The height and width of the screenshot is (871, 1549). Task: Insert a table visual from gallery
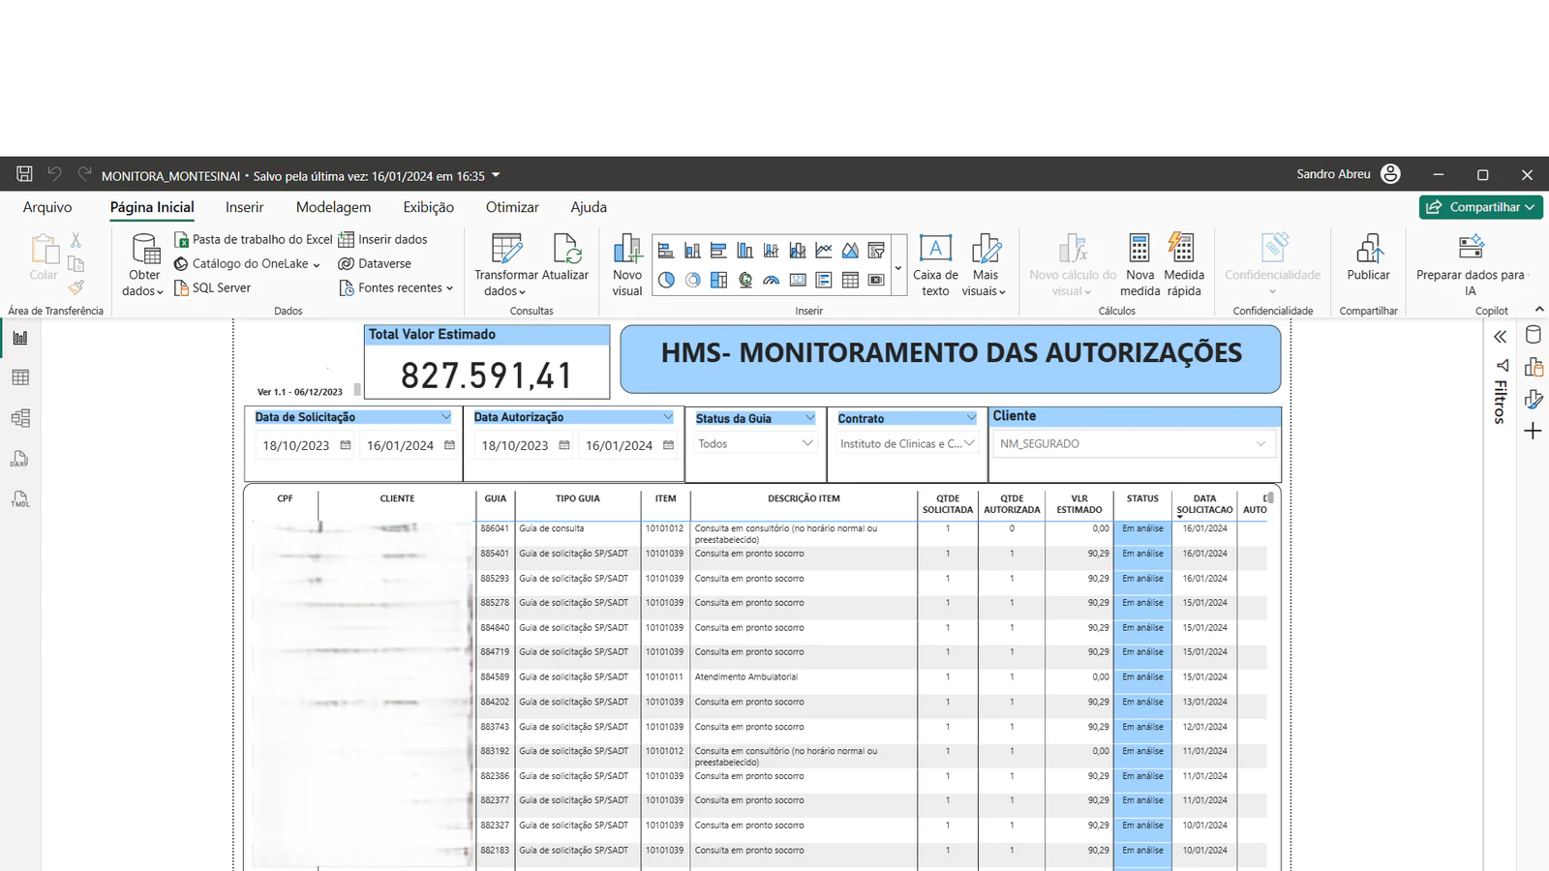(x=850, y=280)
